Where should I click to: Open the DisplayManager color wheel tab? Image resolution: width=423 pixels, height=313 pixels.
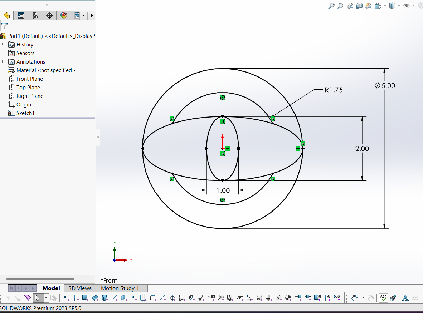pyautogui.click(x=64, y=15)
